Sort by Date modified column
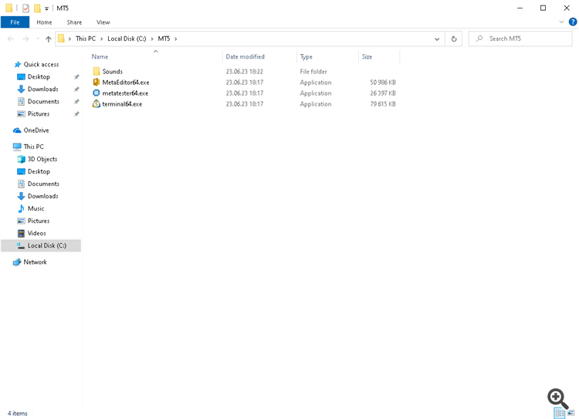Image resolution: width=579 pixels, height=419 pixels. pos(245,57)
